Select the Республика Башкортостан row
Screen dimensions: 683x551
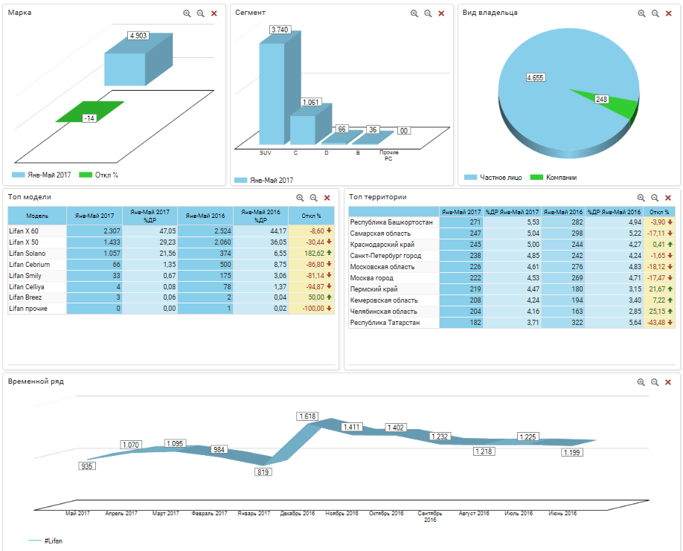(393, 222)
